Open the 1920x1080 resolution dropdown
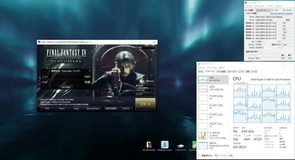This screenshot has width=295, height=160. (x=145, y=90)
